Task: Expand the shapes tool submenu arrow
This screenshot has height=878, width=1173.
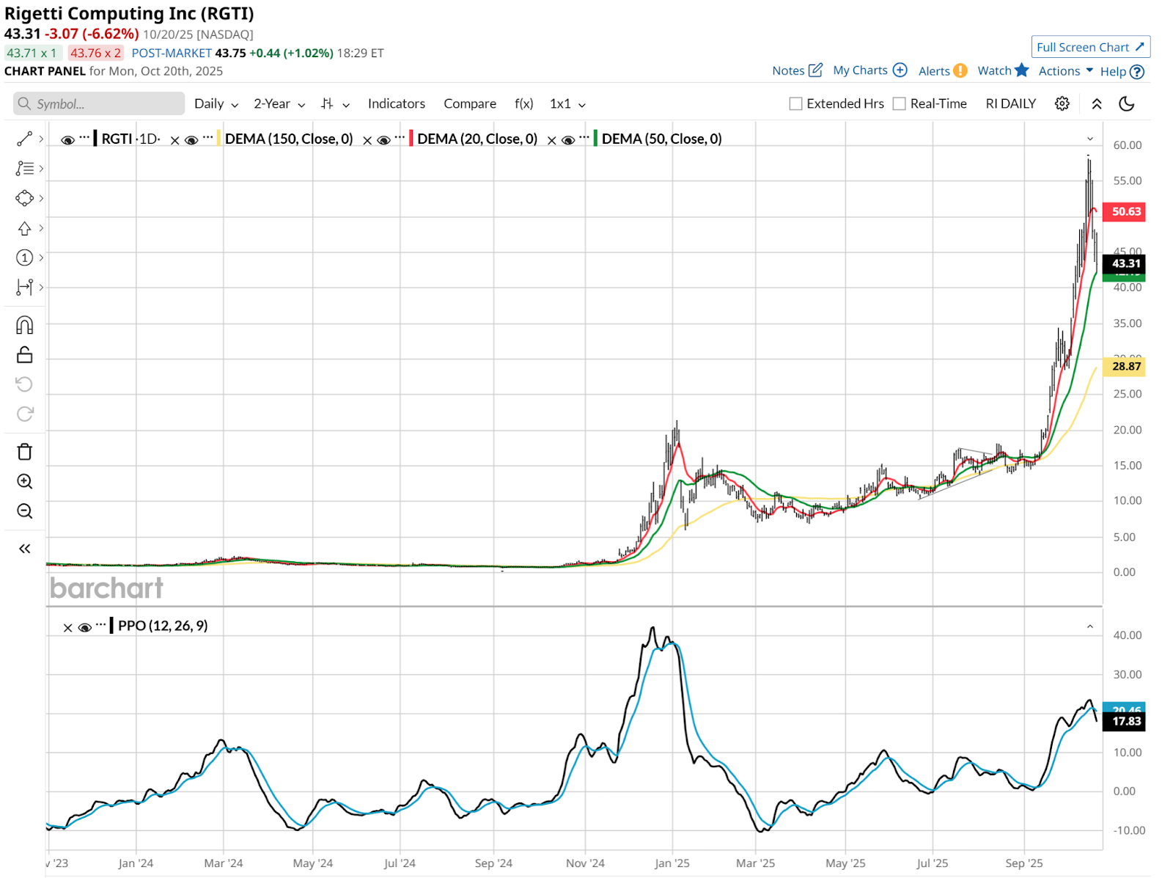Action: tap(41, 198)
